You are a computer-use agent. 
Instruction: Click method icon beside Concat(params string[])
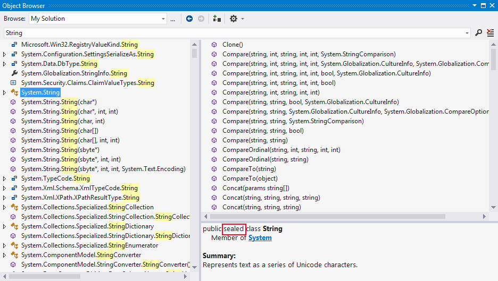[214, 188]
